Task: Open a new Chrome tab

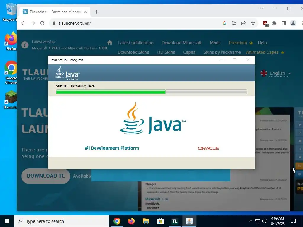Action: [x=97, y=12]
